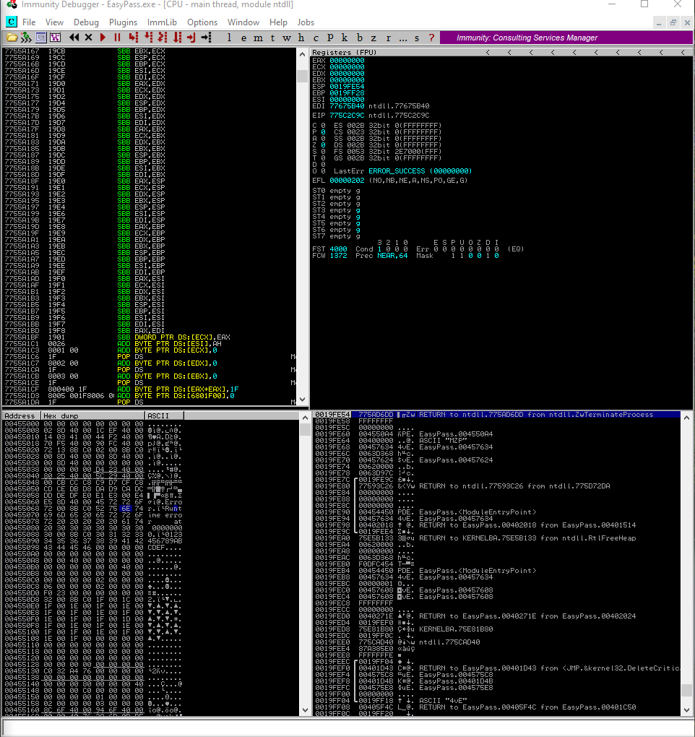Click the open file folder icon
Image resolution: width=695 pixels, height=737 pixels.
[x=12, y=38]
